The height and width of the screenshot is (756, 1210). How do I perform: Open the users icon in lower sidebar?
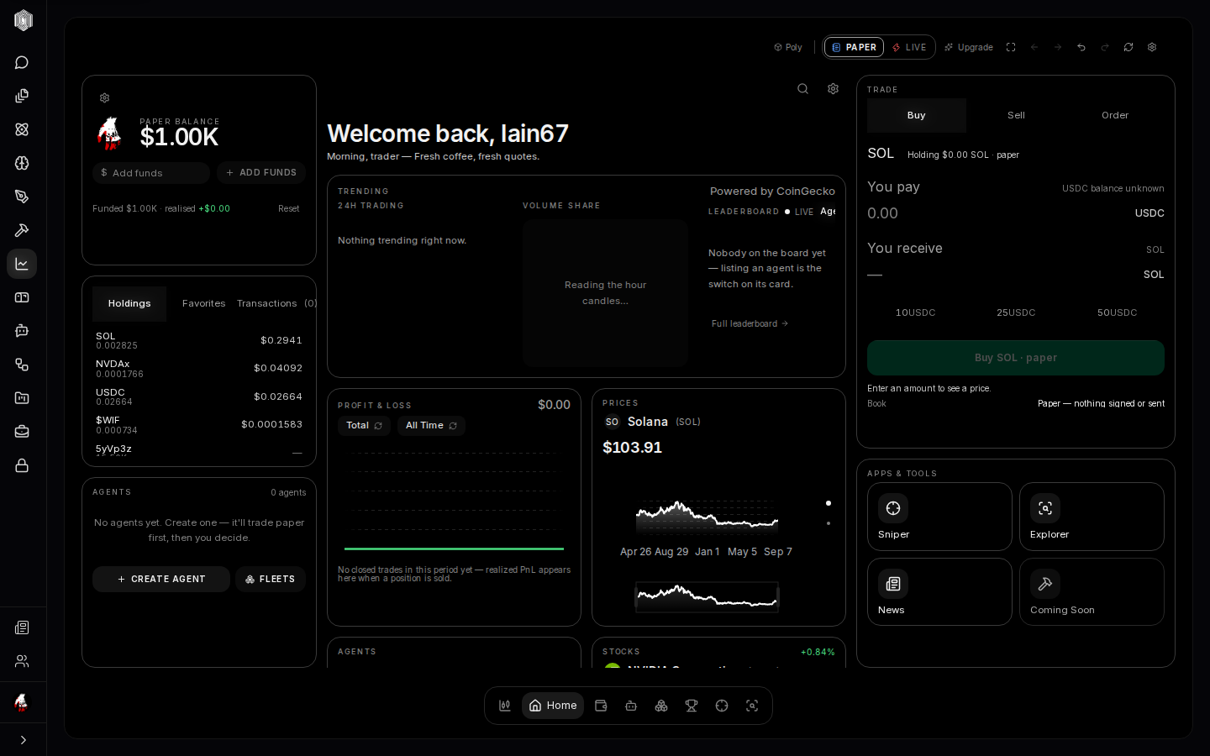[22, 661]
